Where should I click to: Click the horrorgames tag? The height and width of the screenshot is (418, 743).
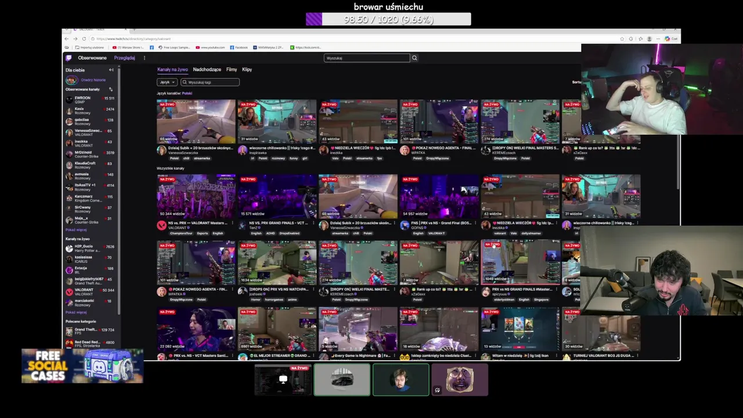click(274, 300)
